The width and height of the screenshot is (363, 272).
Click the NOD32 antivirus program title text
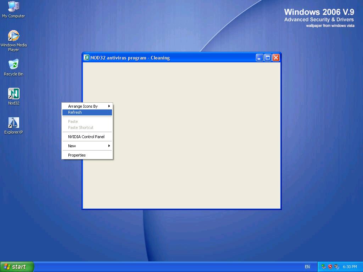(130, 58)
